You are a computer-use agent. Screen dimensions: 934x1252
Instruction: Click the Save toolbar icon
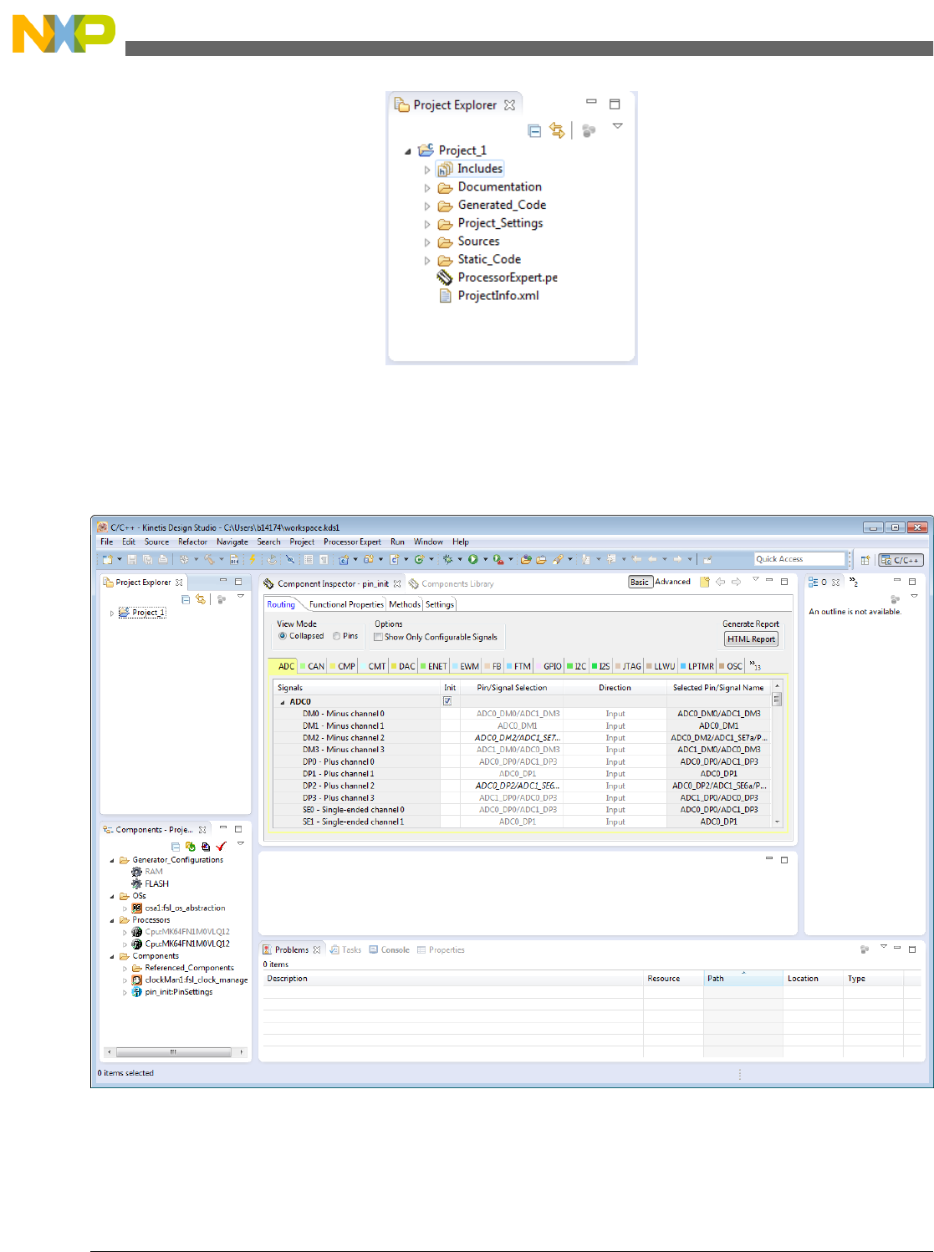click(x=131, y=559)
